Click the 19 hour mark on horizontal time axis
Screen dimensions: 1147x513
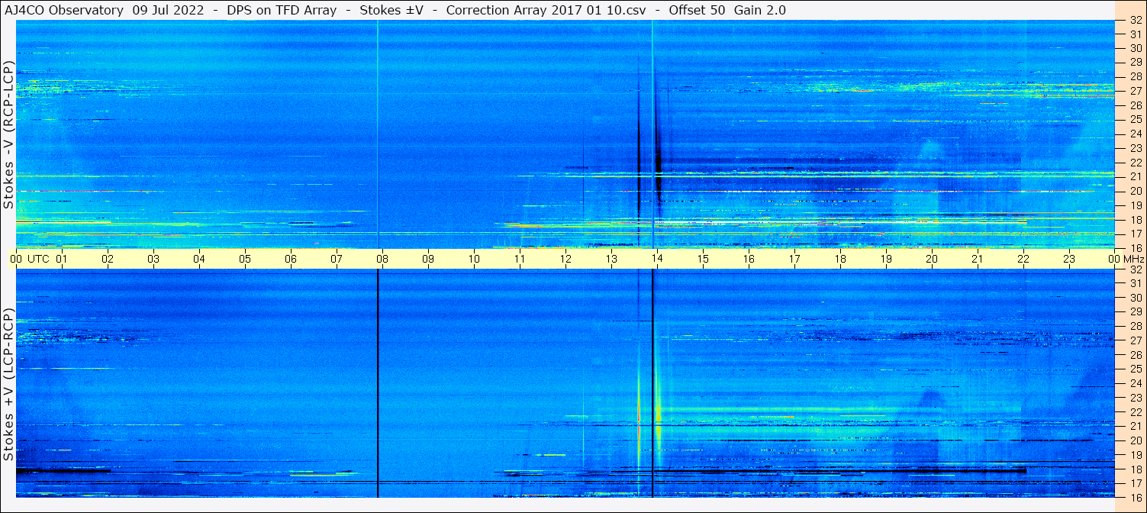pyautogui.click(x=886, y=259)
